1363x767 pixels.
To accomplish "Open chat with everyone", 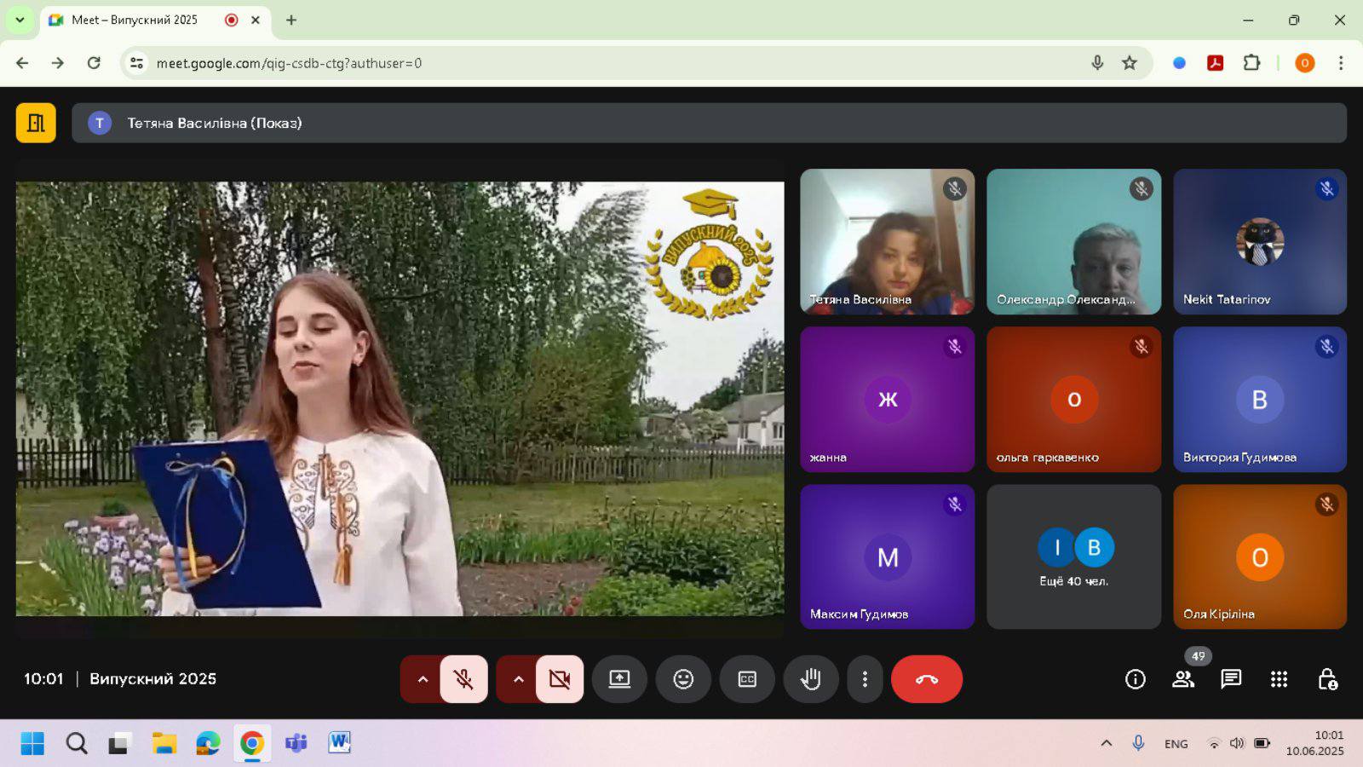I will click(x=1231, y=679).
